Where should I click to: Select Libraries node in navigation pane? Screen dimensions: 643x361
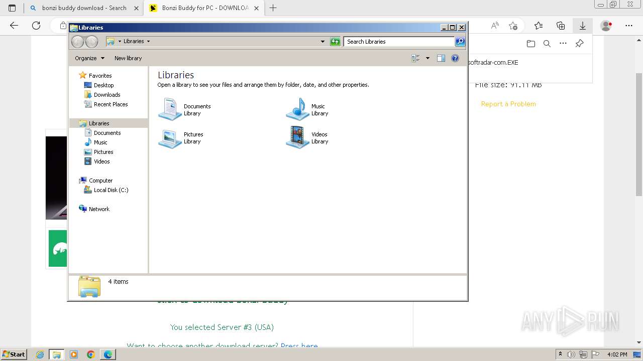(99, 123)
